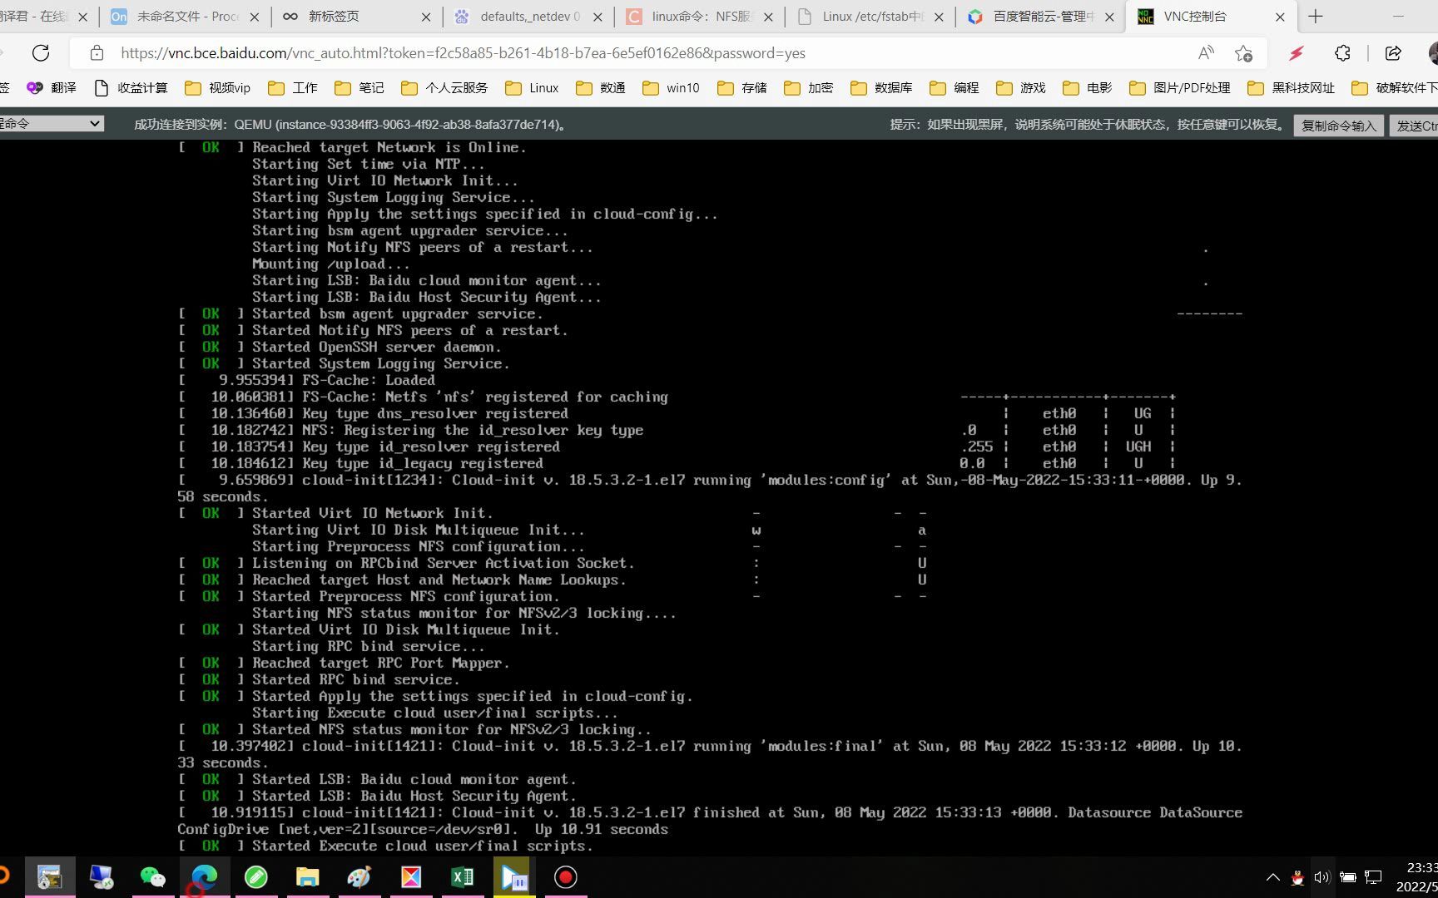
Task: Open WeChat from the taskbar
Action: (153, 877)
